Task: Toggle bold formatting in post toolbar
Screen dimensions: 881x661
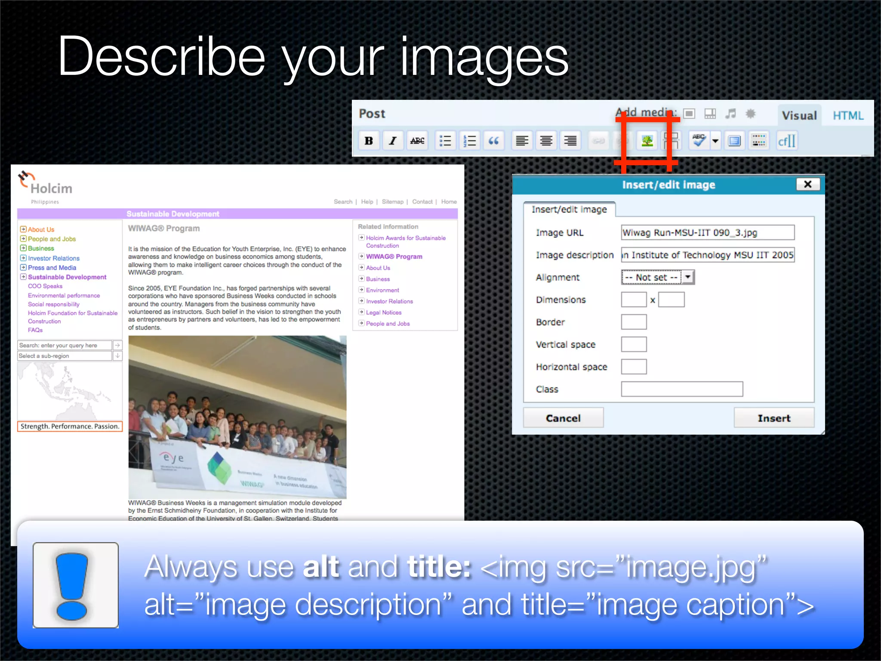Action: pyautogui.click(x=369, y=141)
